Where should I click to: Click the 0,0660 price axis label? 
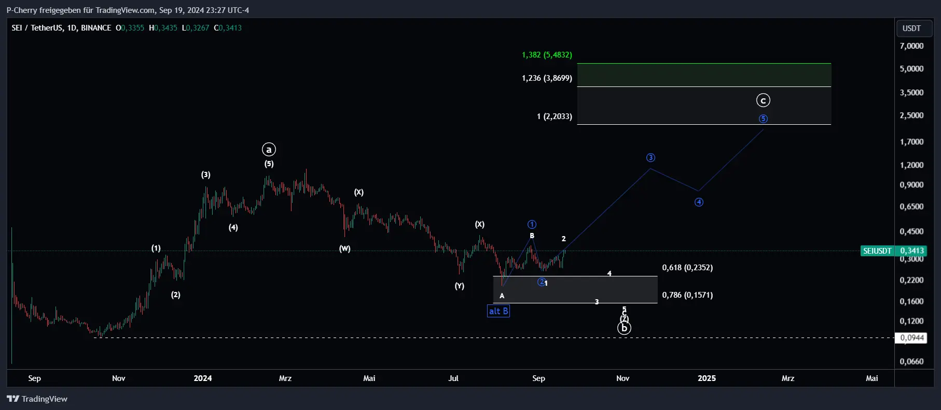coord(911,361)
